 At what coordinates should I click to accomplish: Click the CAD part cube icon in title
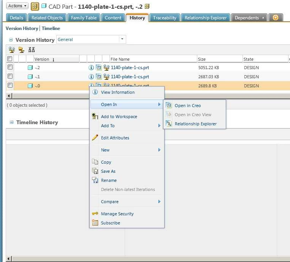pyautogui.click(x=44, y=6)
